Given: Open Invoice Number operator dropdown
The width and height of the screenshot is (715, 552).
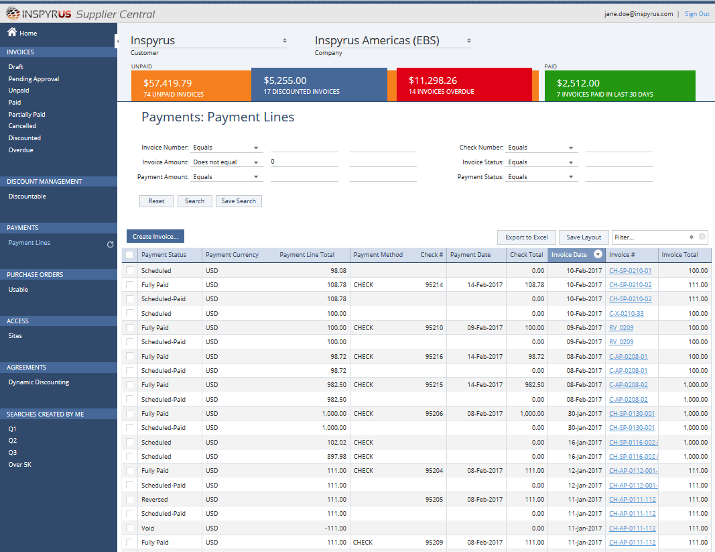Looking at the screenshot, I should [226, 148].
